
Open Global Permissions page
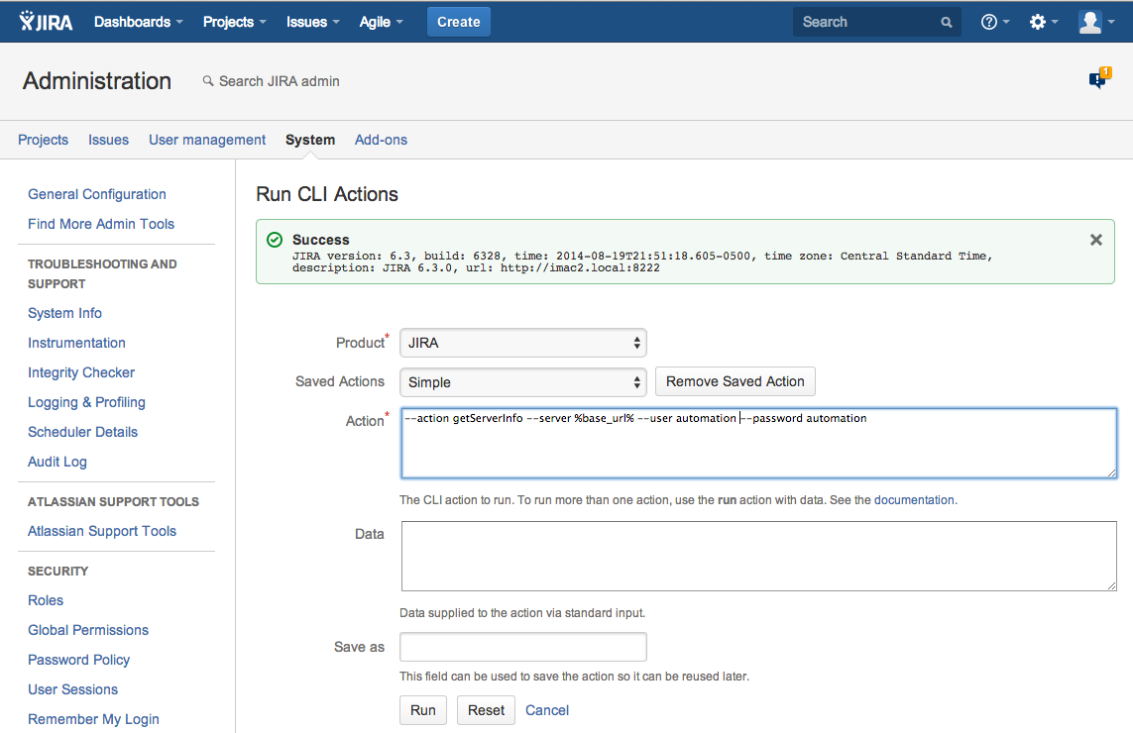point(88,630)
